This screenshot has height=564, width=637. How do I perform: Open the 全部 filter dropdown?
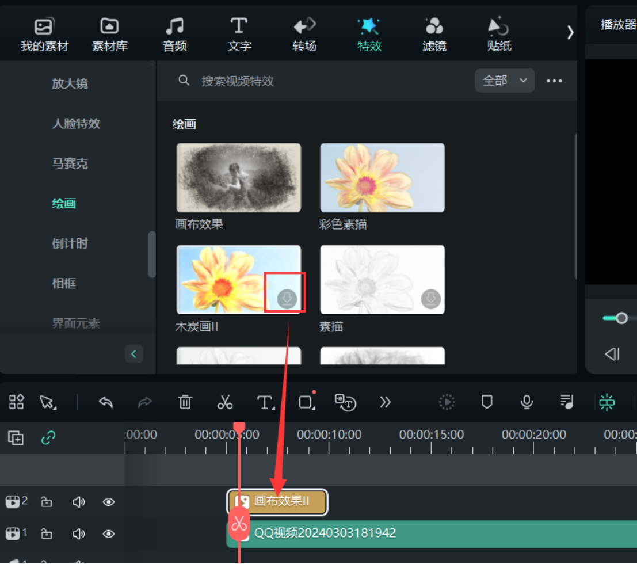click(x=504, y=81)
